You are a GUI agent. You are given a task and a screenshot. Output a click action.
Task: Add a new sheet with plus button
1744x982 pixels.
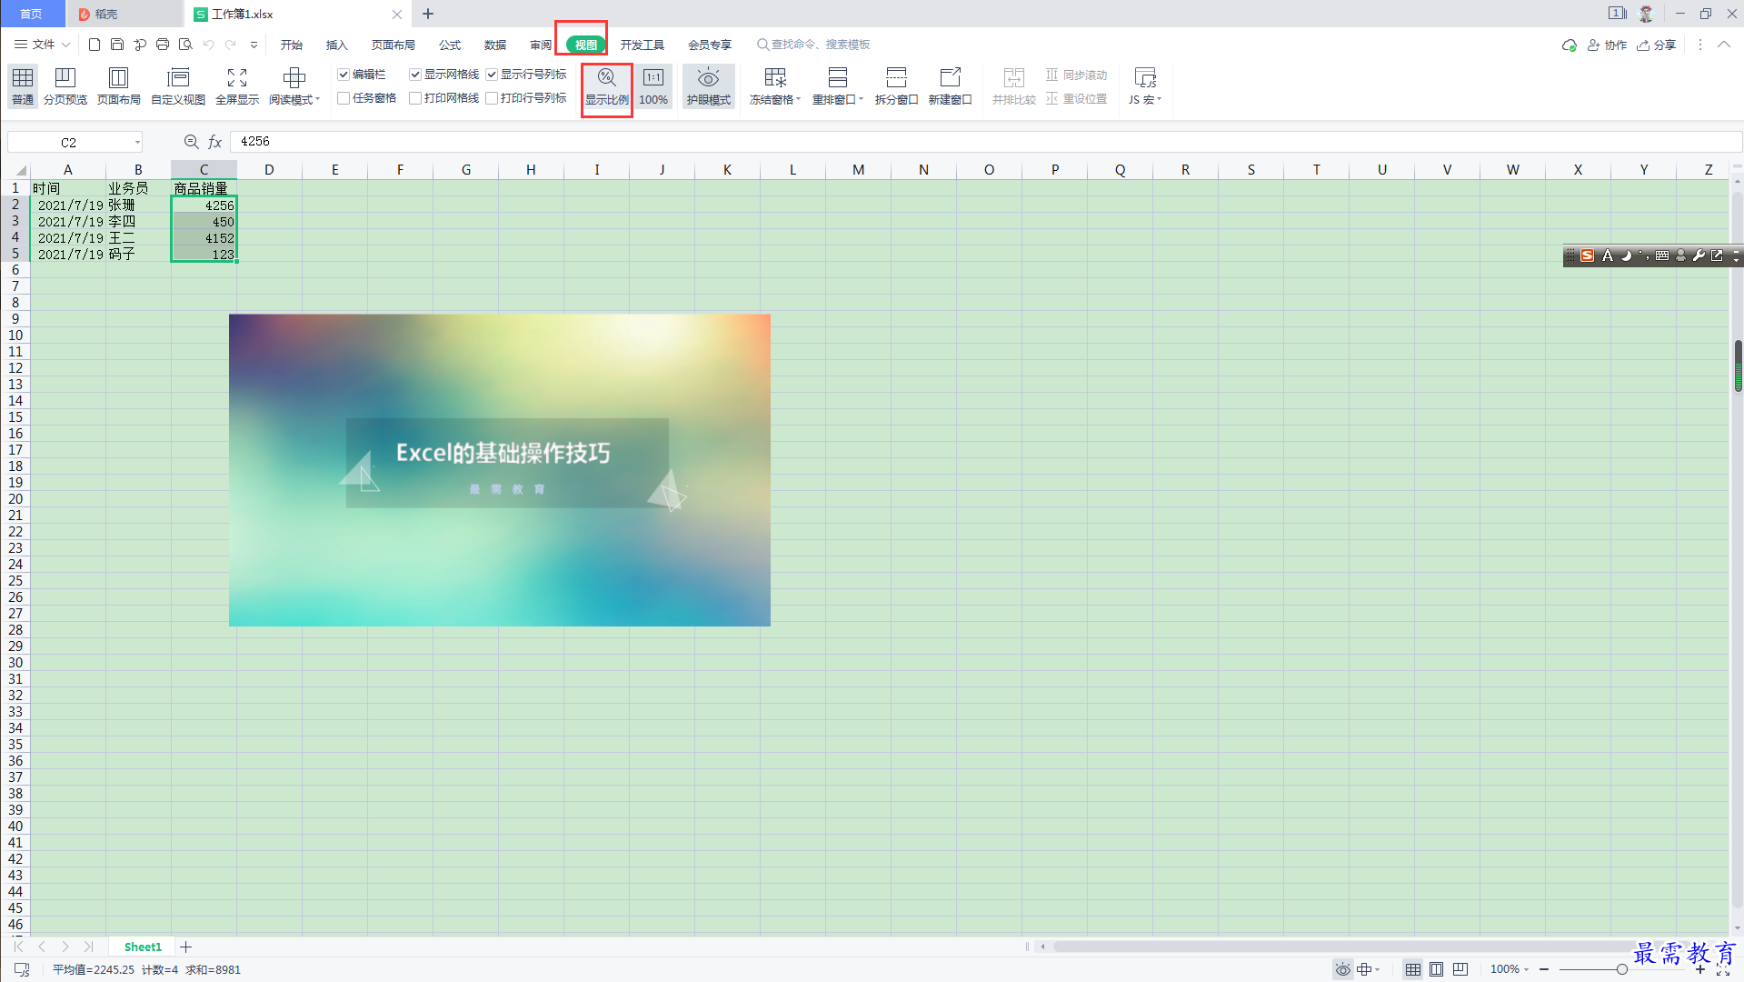click(185, 947)
